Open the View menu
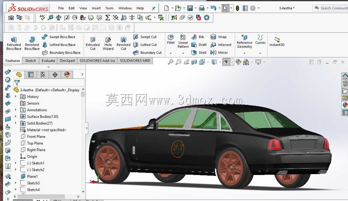 [83, 8]
